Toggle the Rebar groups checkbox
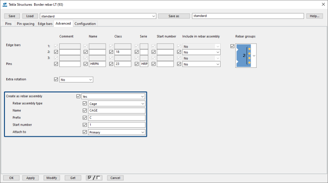328x183 pixels. pos(232,46)
